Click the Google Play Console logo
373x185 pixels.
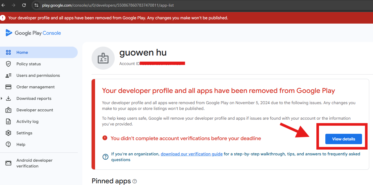[x=33, y=33]
